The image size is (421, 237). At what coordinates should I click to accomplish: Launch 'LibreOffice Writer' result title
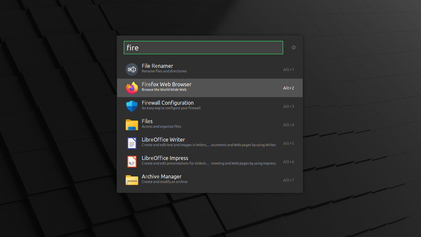click(163, 140)
